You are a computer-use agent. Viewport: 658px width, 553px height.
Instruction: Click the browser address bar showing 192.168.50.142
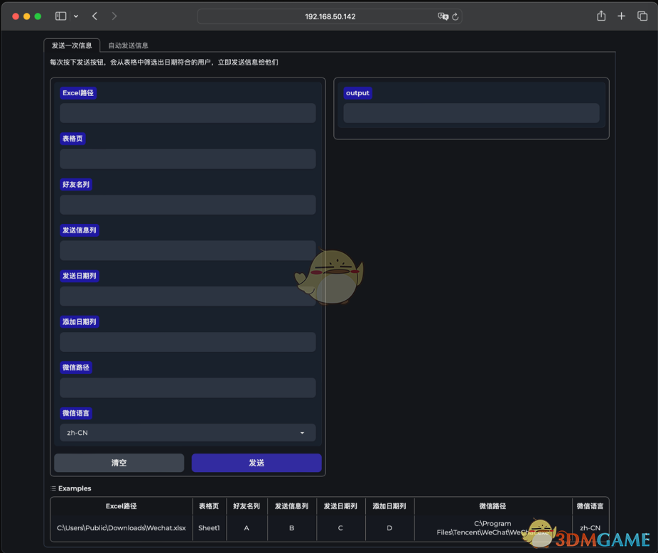coord(328,16)
